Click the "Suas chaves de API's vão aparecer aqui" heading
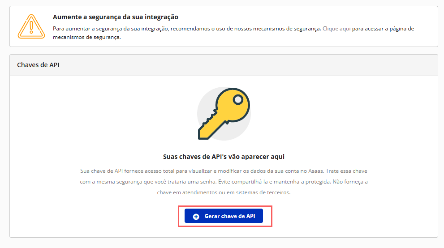Viewport: 444px width, 248px height. coord(224,157)
